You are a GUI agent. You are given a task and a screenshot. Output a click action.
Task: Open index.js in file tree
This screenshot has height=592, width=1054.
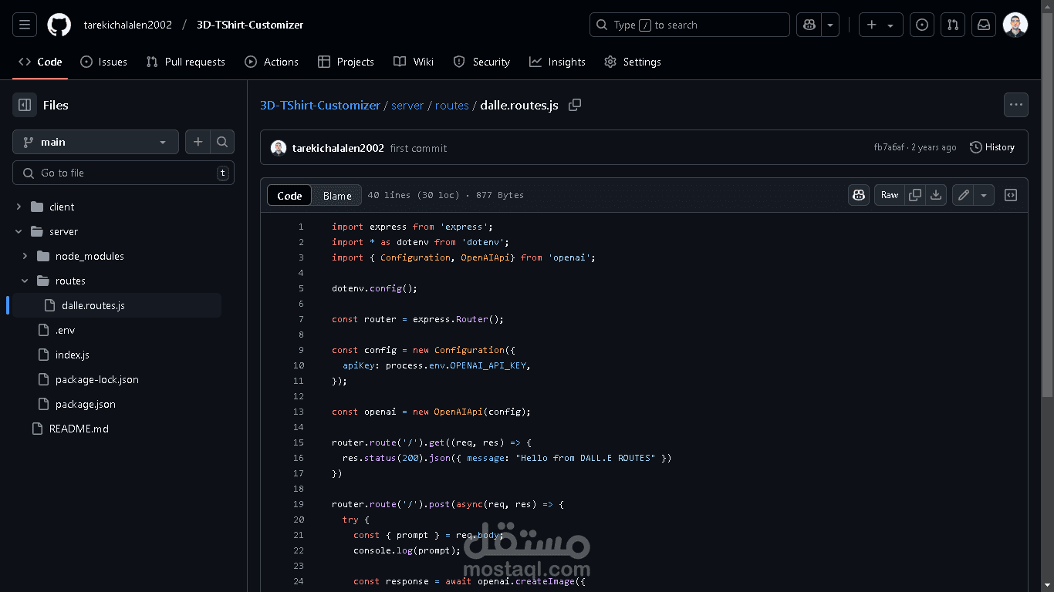coord(73,355)
